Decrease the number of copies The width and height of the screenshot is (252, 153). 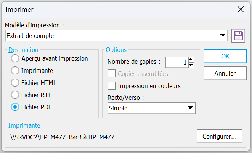(x=191, y=65)
